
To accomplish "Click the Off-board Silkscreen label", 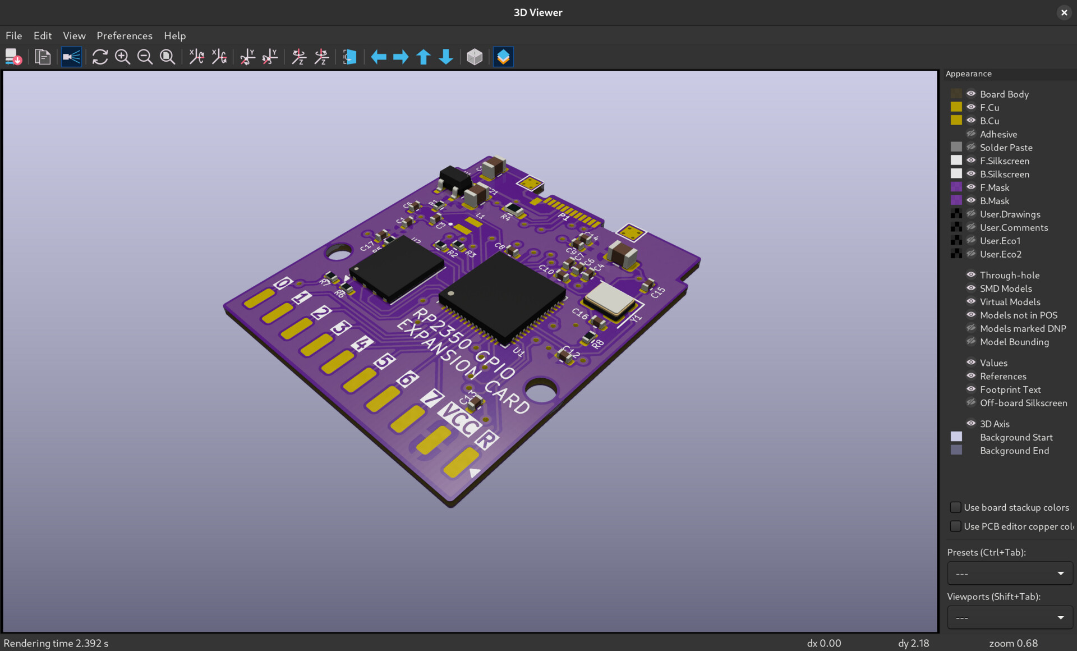I will point(1024,403).
